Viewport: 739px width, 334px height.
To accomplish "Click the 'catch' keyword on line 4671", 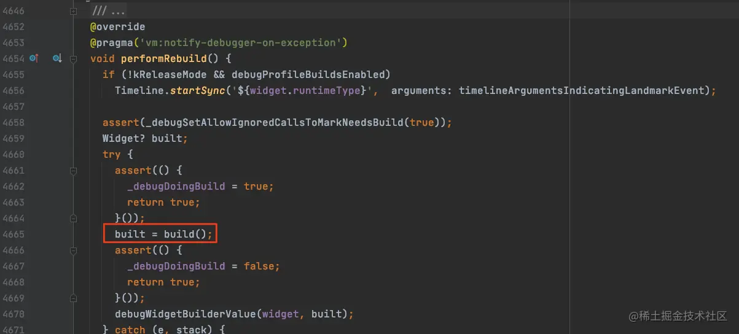I will pos(130,330).
